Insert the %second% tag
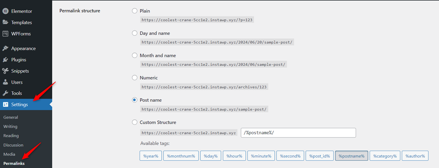This screenshot has height=168, width=439. (x=290, y=156)
